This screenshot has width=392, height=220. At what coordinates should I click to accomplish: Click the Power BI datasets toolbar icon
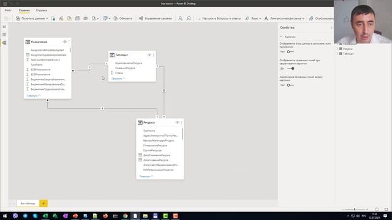click(x=61, y=18)
